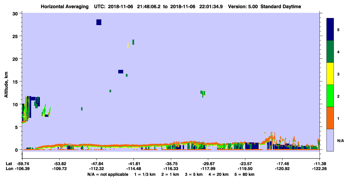Click 'Version: 5.00' in the title
355x182 pixels.
tap(243, 7)
